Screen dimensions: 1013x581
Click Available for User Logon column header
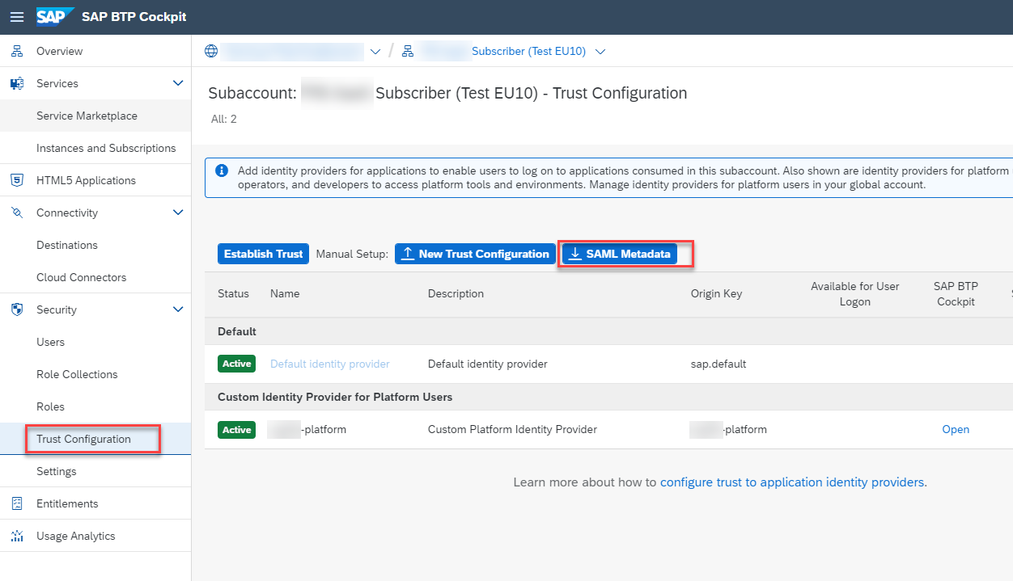pos(855,294)
